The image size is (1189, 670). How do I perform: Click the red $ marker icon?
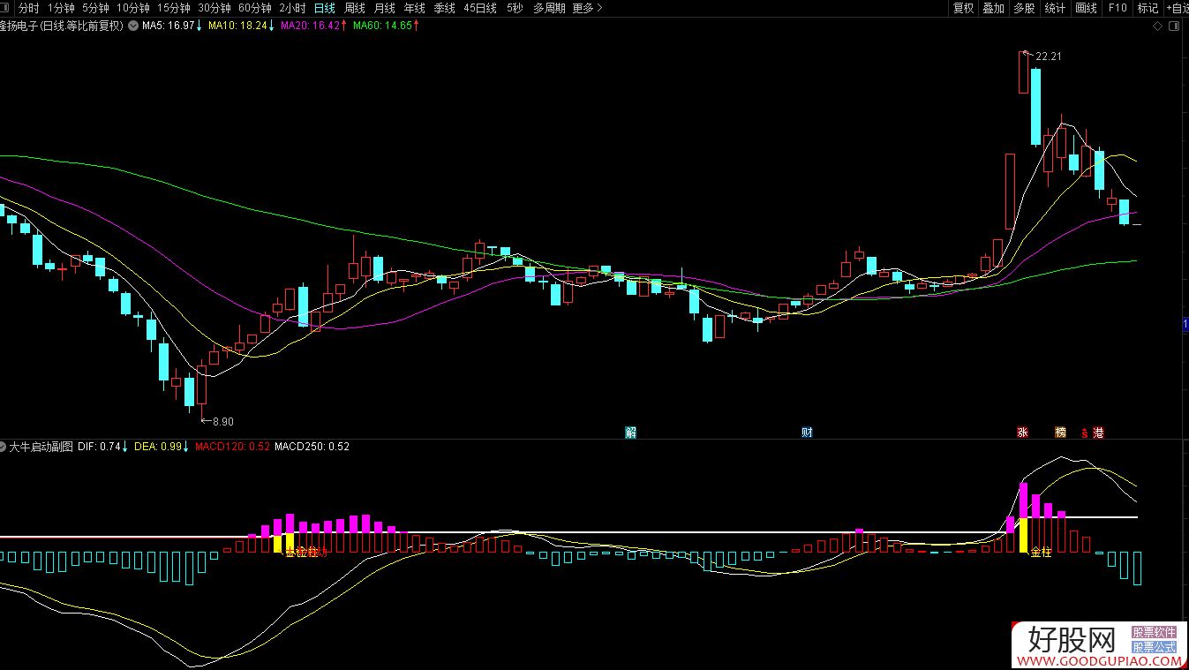point(1084,433)
